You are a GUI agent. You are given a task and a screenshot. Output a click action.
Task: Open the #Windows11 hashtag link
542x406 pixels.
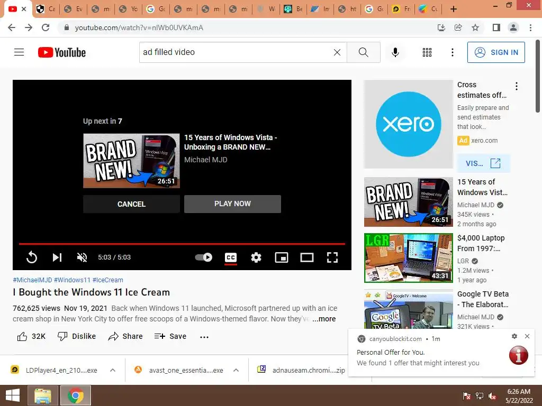(x=72, y=280)
